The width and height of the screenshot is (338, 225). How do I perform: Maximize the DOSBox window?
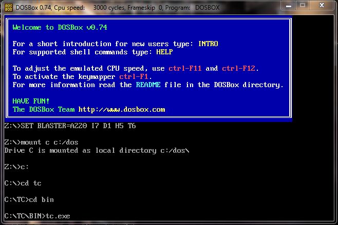[x=303, y=6]
